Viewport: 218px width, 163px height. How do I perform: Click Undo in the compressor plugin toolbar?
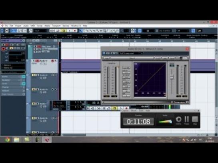coord(106,58)
